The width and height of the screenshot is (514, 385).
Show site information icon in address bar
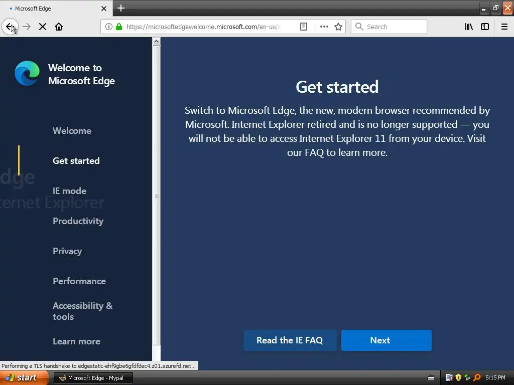(109, 27)
